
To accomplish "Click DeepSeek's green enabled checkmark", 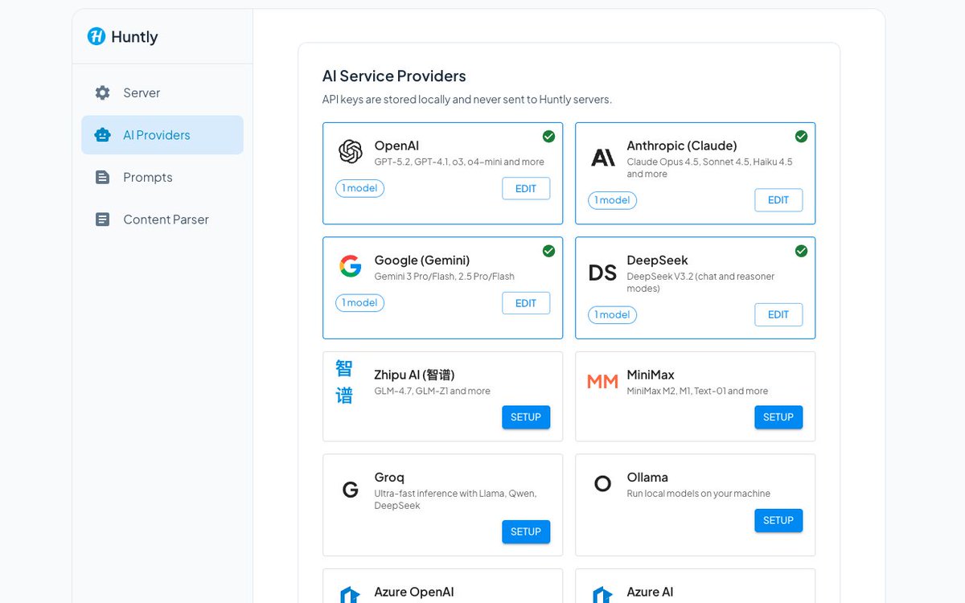I will 801,251.
